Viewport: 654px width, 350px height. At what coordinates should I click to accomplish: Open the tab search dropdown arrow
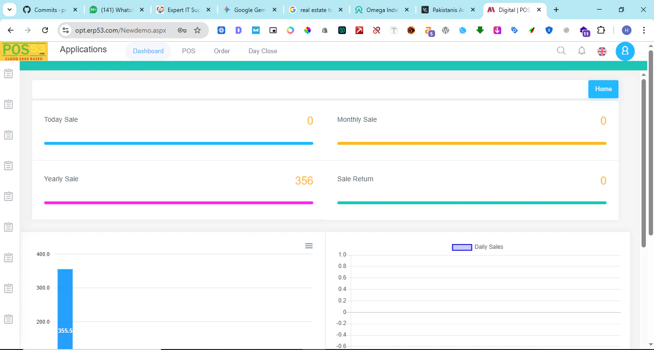coord(9,10)
